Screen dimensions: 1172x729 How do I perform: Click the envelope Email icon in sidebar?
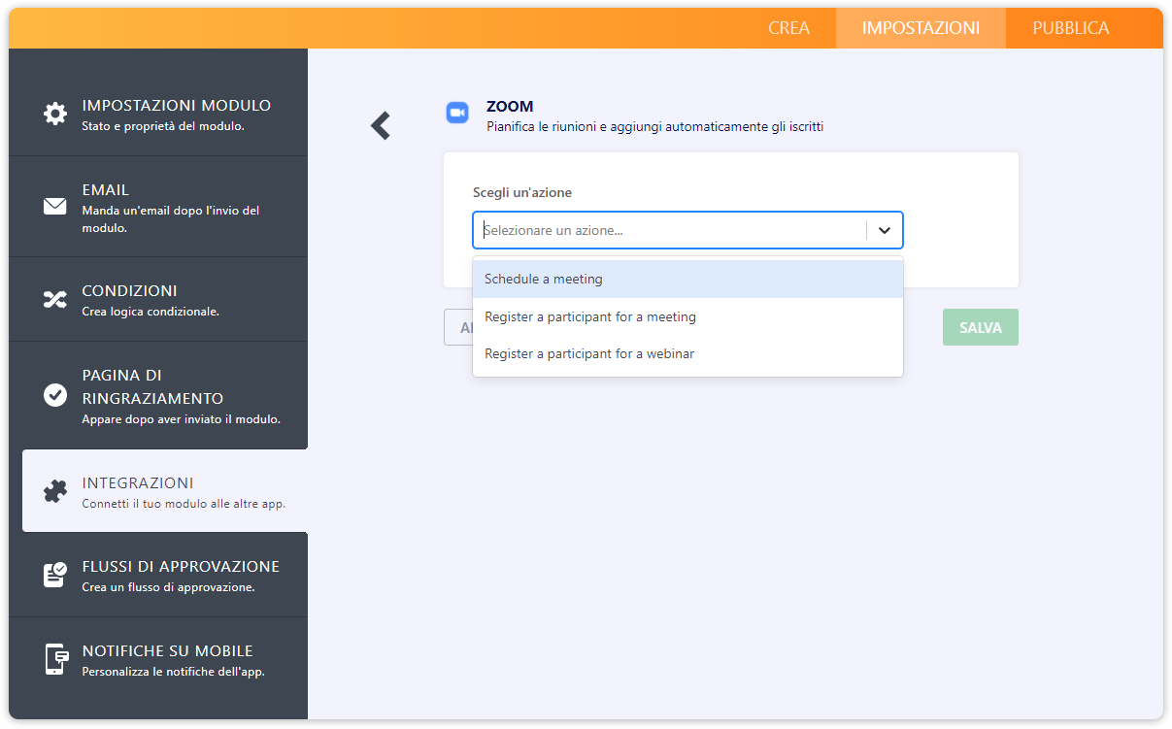pos(55,206)
